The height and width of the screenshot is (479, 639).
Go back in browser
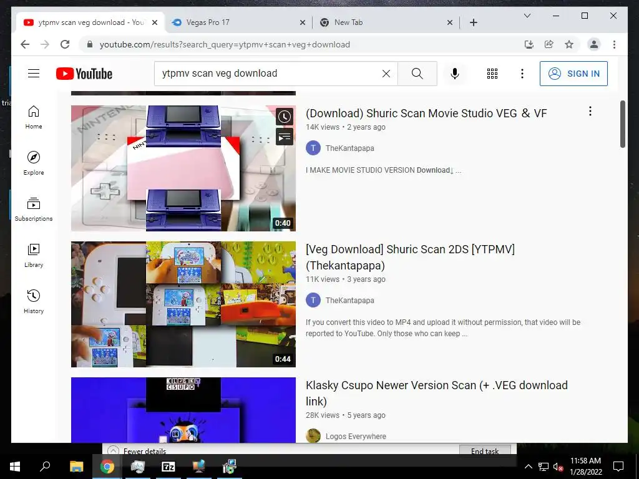(x=25, y=44)
